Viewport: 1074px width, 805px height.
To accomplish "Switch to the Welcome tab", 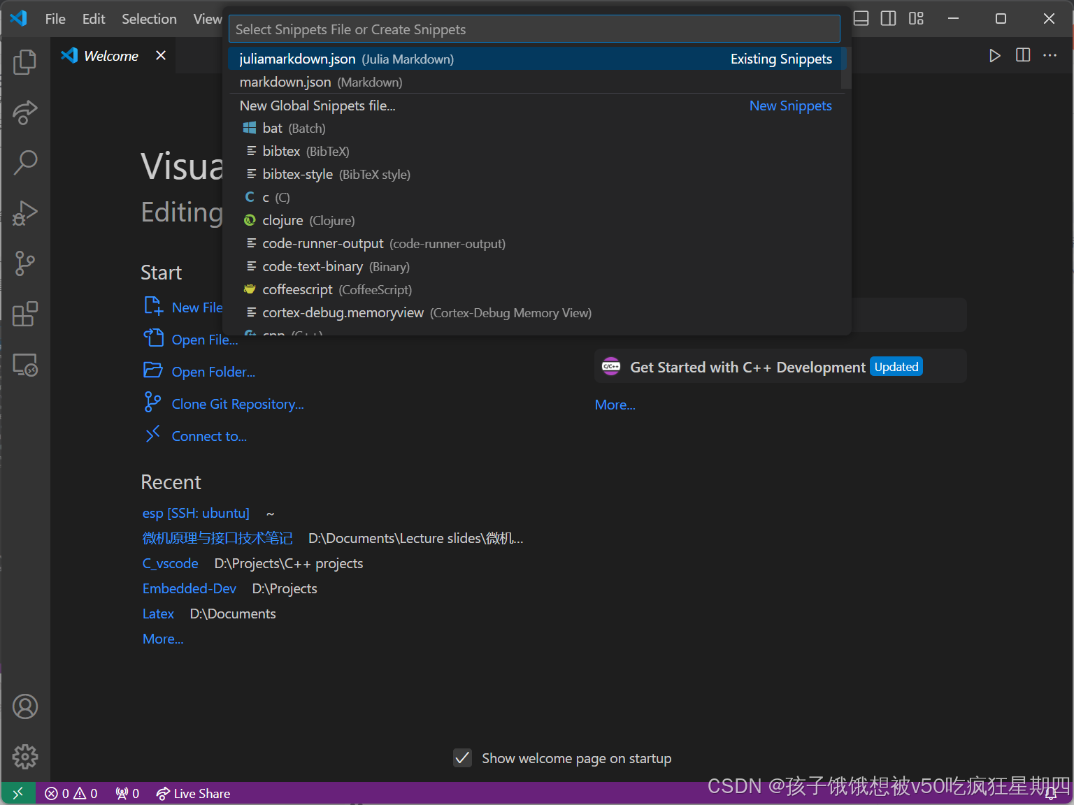I will click(x=111, y=56).
